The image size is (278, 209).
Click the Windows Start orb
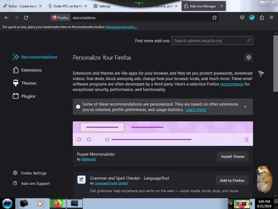pyautogui.click(x=7, y=204)
